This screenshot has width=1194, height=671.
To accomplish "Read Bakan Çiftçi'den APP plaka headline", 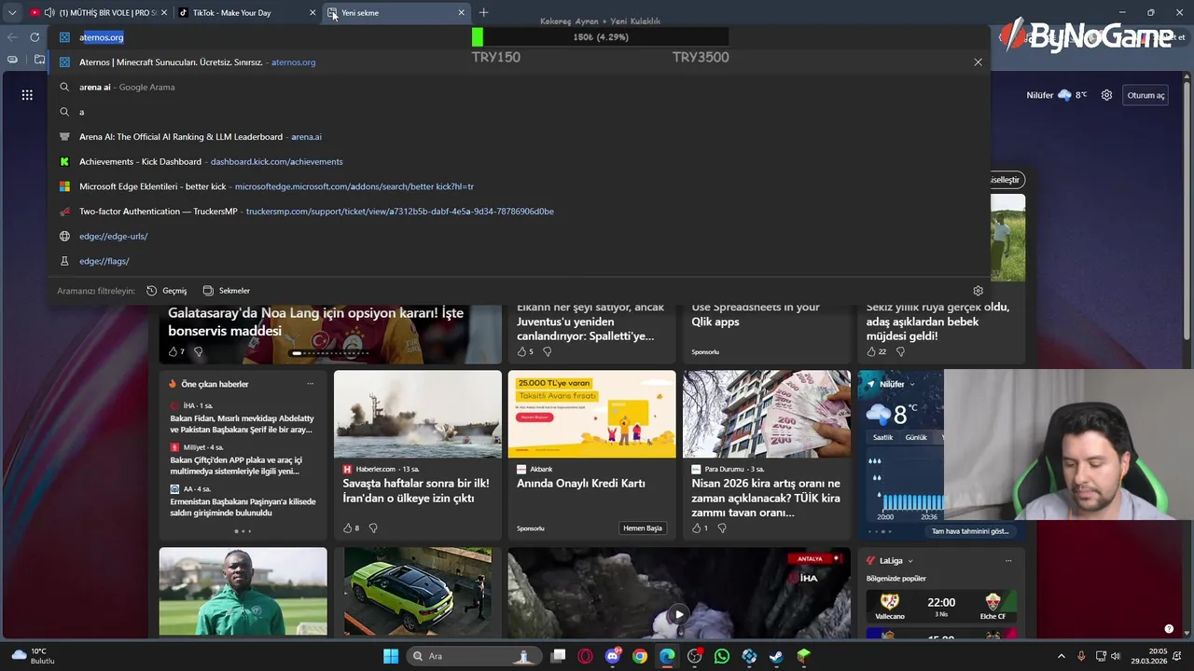I will [237, 465].
